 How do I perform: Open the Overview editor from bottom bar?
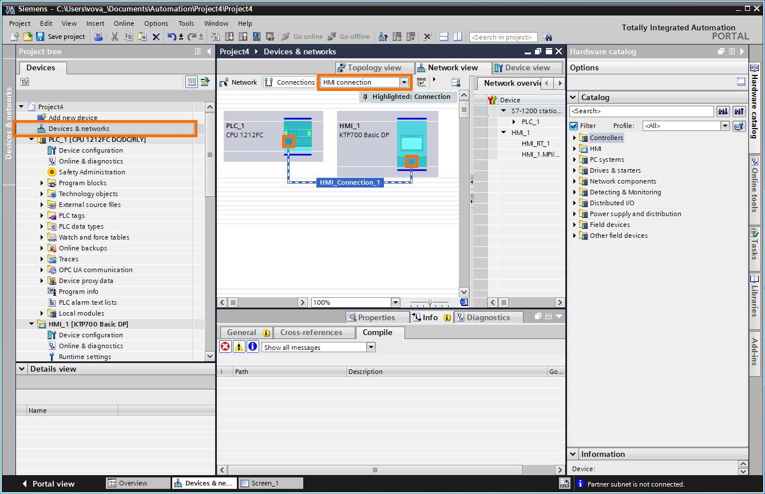138,483
